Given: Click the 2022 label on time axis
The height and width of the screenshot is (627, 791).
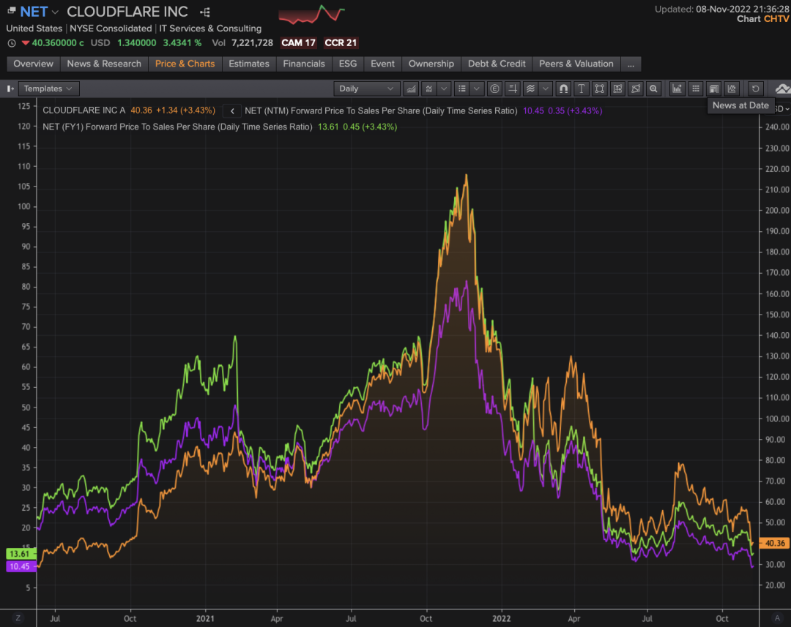Looking at the screenshot, I should [502, 618].
